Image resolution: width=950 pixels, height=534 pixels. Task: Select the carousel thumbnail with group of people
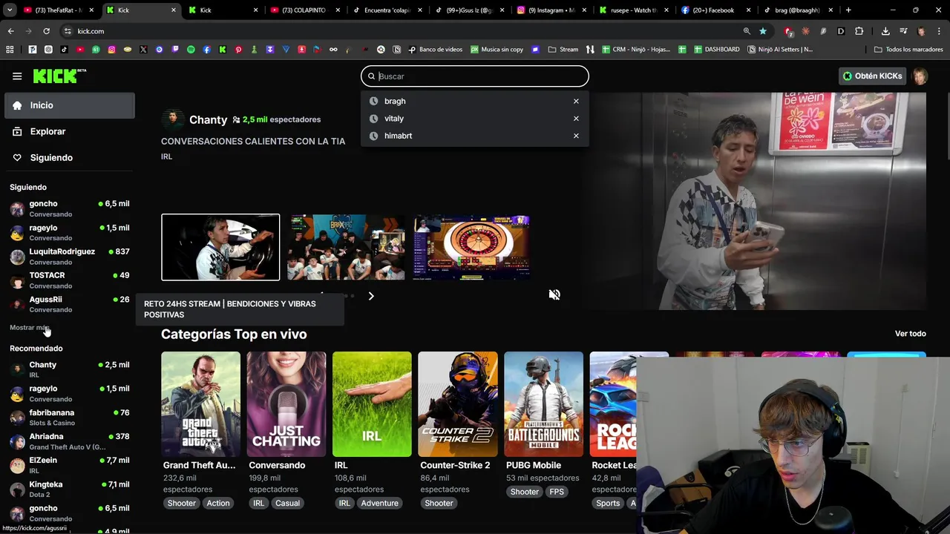pyautogui.click(x=347, y=247)
